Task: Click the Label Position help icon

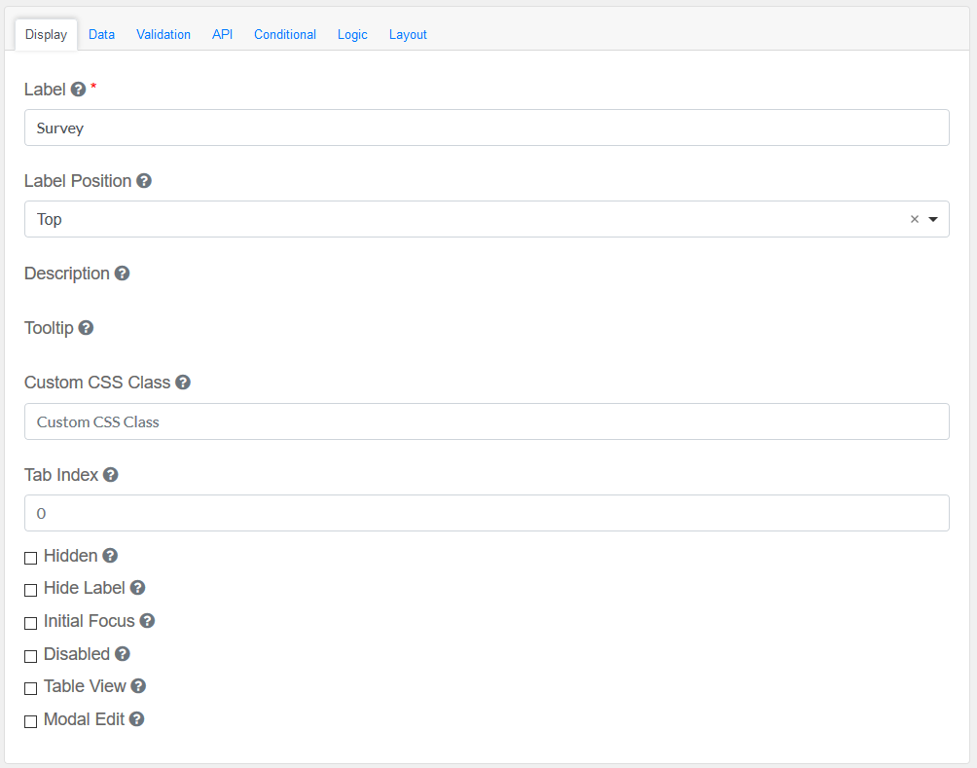Action: pyautogui.click(x=144, y=181)
